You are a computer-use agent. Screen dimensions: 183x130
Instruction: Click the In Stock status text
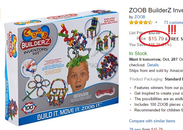[x=139, y=53]
